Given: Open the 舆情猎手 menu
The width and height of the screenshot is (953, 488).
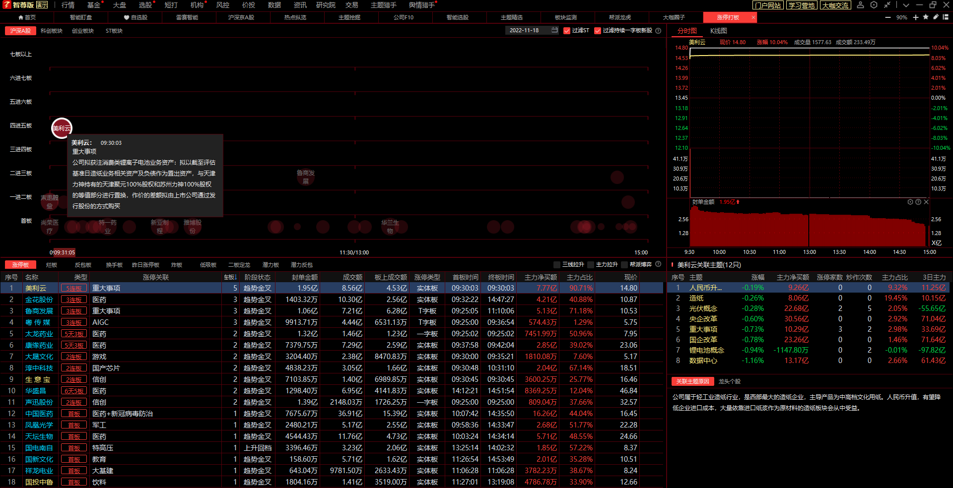Looking at the screenshot, I should (422, 5).
